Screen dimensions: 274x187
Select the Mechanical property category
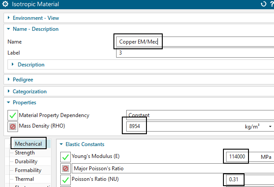click(29, 144)
